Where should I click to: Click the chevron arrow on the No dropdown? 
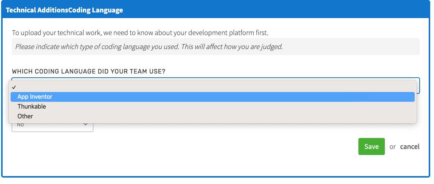(x=85, y=125)
